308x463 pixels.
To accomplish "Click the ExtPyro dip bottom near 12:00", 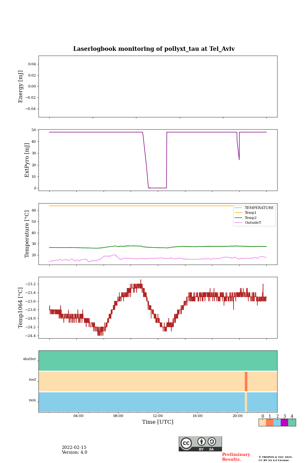I will tap(158, 188).
